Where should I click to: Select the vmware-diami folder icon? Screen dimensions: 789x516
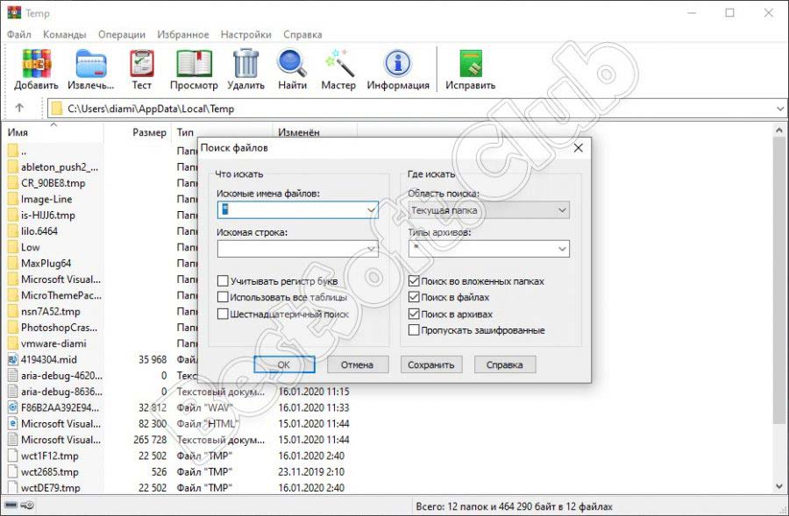tap(13, 343)
